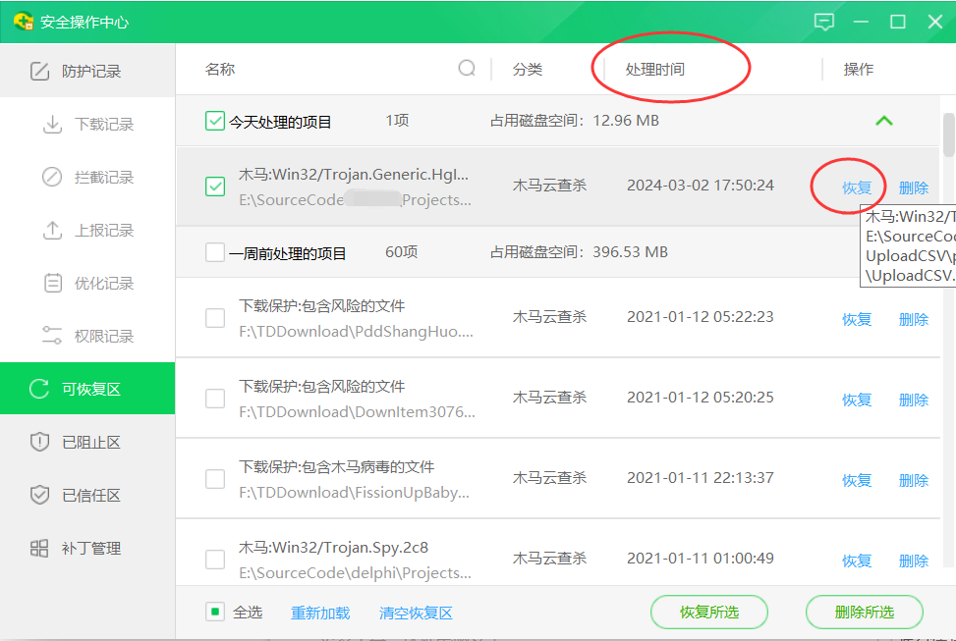Click the vertical scrollbar thumb in list
Image resolution: width=956 pixels, height=641 pixels.
click(x=948, y=135)
